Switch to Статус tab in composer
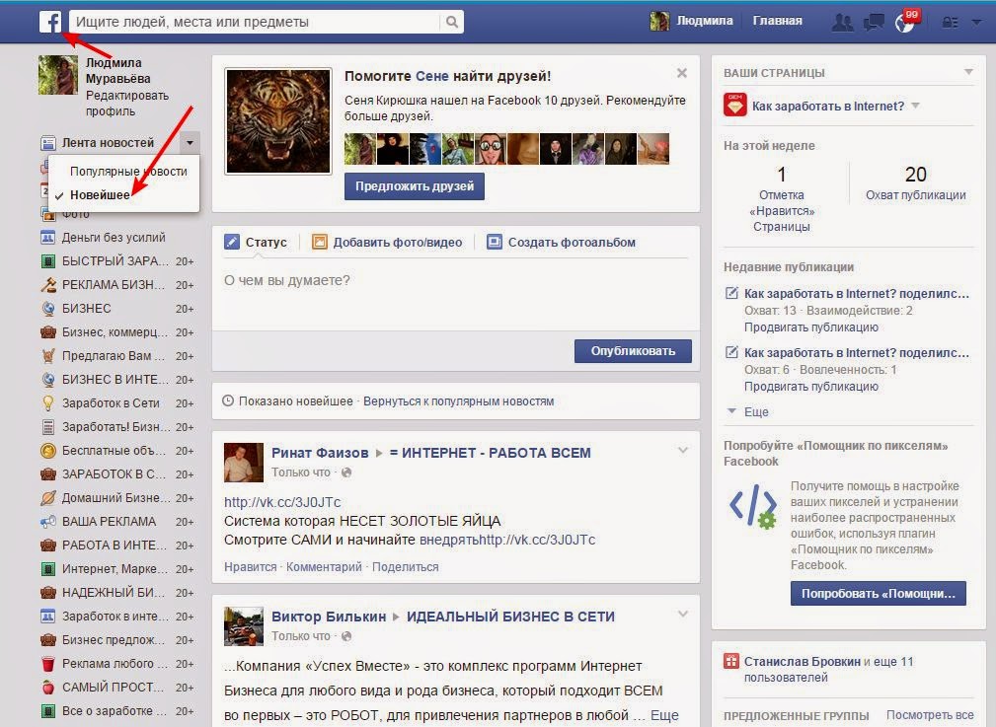 point(257,242)
